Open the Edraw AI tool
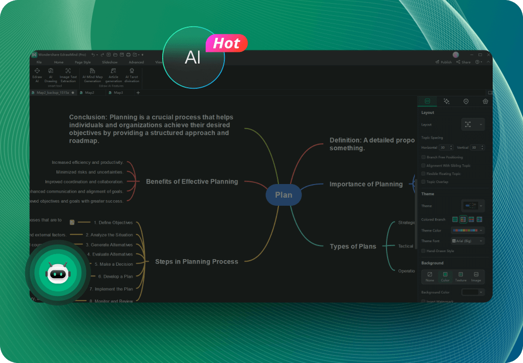 [x=37, y=75]
